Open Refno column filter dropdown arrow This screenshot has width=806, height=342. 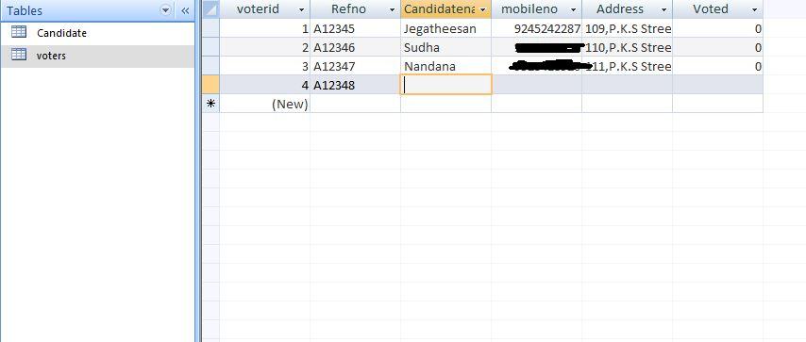[x=393, y=9]
